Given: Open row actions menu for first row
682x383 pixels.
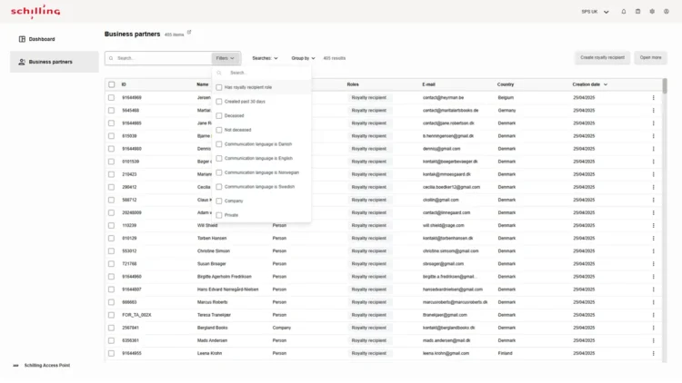Looking at the screenshot, I should pos(653,97).
